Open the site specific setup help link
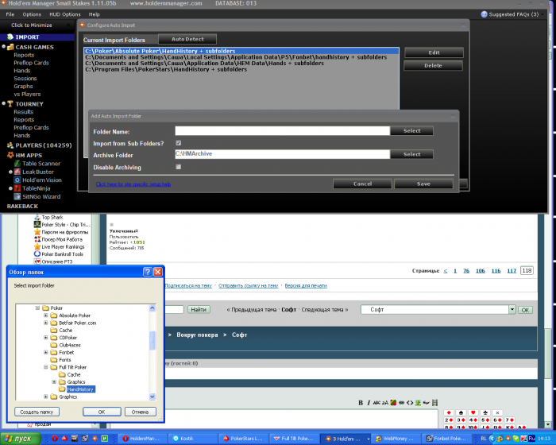The height and width of the screenshot is (445, 556). click(x=133, y=184)
